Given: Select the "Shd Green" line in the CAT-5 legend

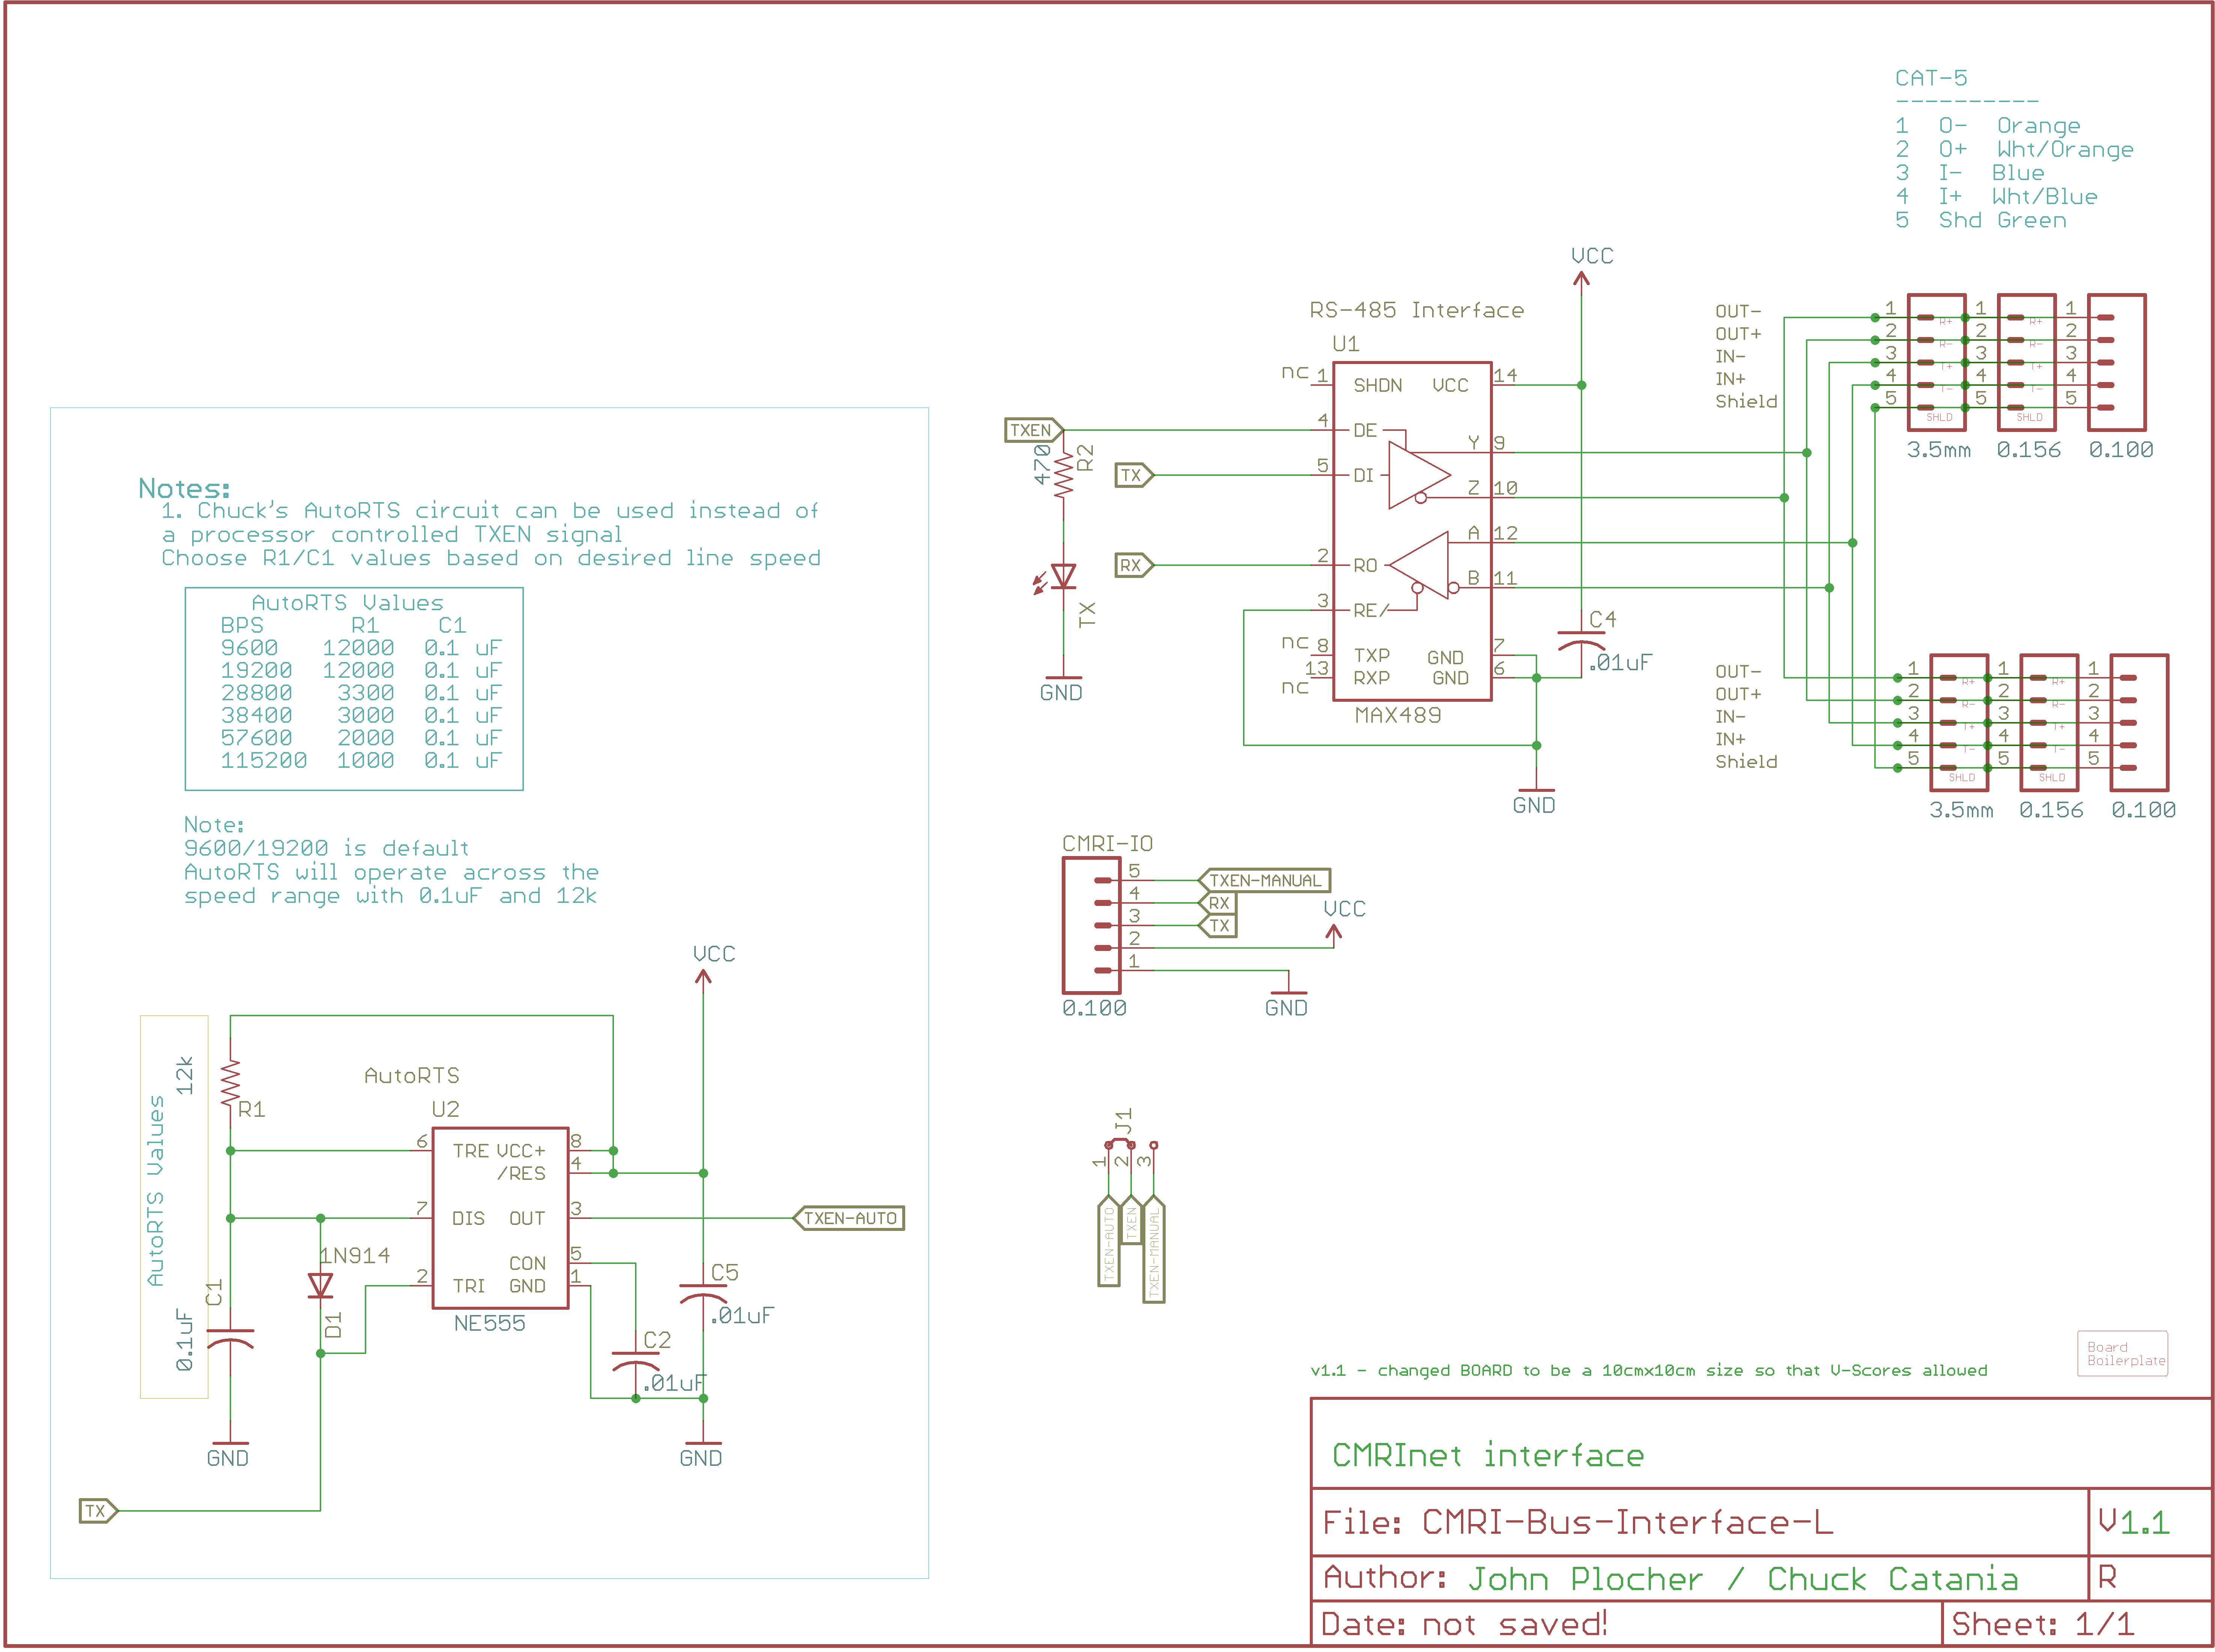Looking at the screenshot, I should 1980,220.
